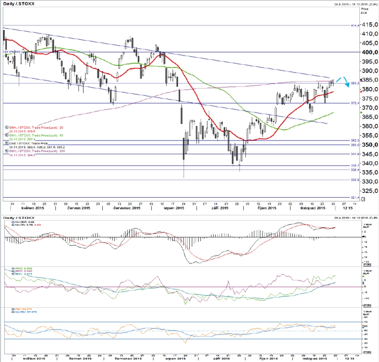Click the MARSI indicator legend icon
Screen dimensions: 379x362
pyautogui.click(x=13, y=312)
